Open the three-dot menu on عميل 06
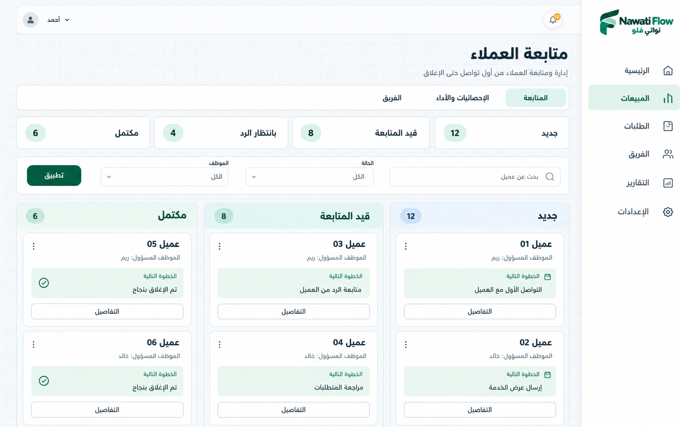Image resolution: width=683 pixels, height=427 pixels. click(34, 344)
